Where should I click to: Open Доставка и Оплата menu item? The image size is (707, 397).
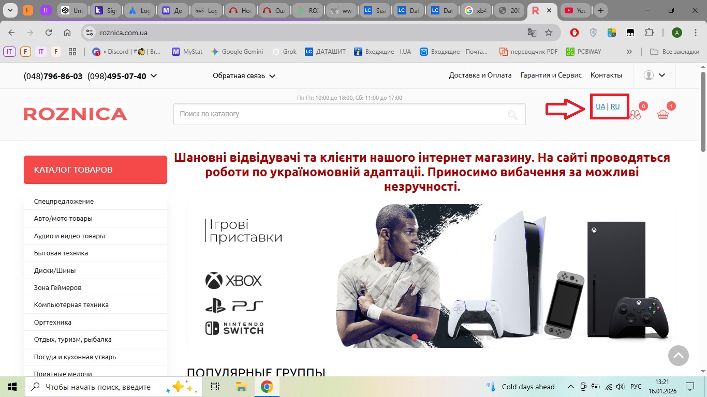[480, 75]
